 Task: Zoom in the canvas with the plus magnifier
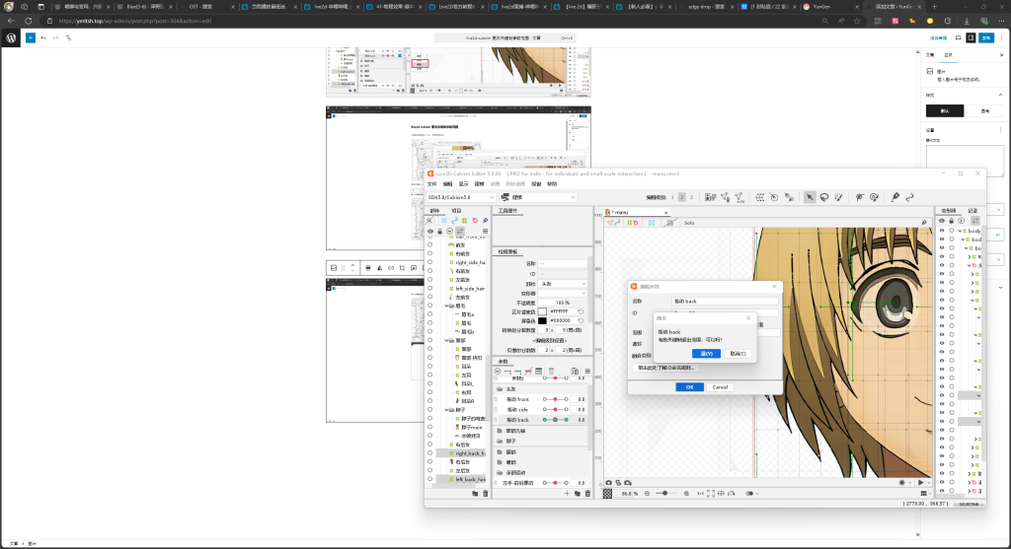coord(686,494)
